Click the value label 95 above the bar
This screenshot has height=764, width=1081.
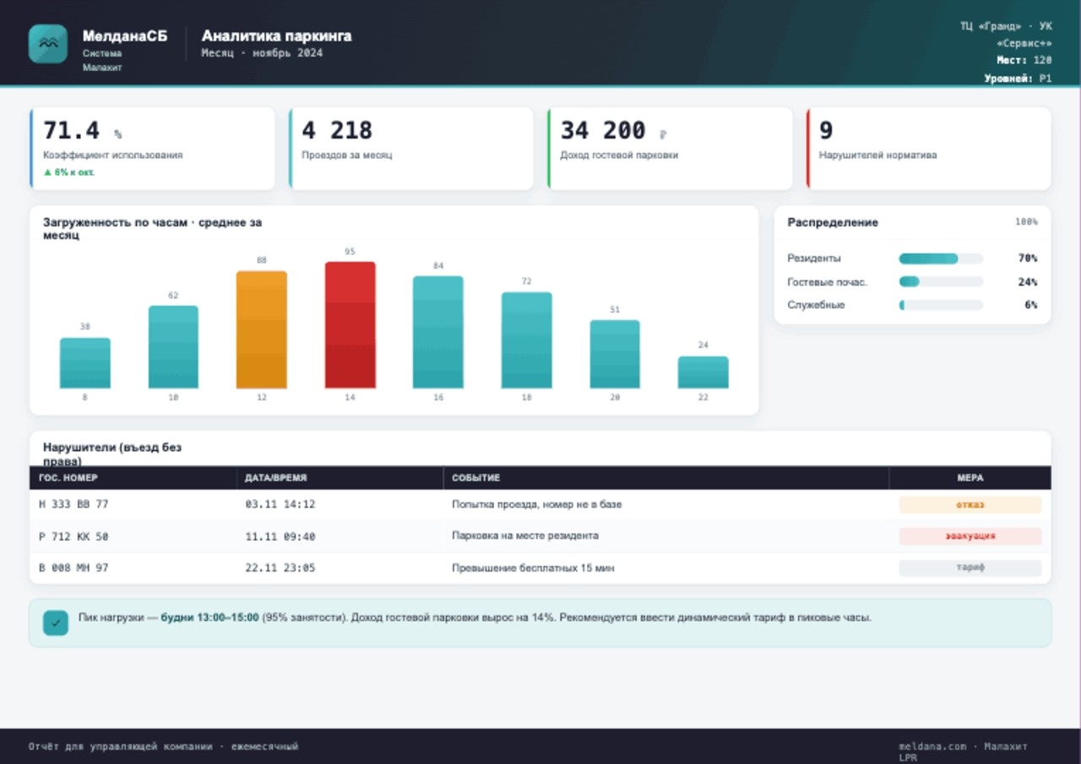pyautogui.click(x=350, y=252)
